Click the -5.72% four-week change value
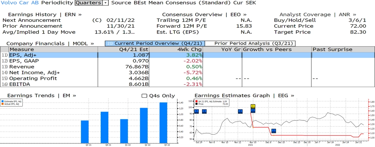The width and height of the screenshot is (375, 147). pos(193,73)
